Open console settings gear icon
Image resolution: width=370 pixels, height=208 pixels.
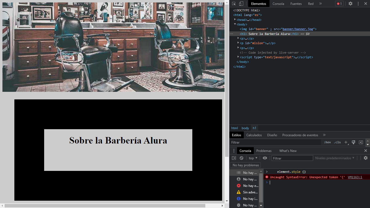366,158
